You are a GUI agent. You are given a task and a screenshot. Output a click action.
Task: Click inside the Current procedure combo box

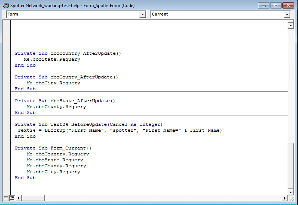[x=220, y=14]
